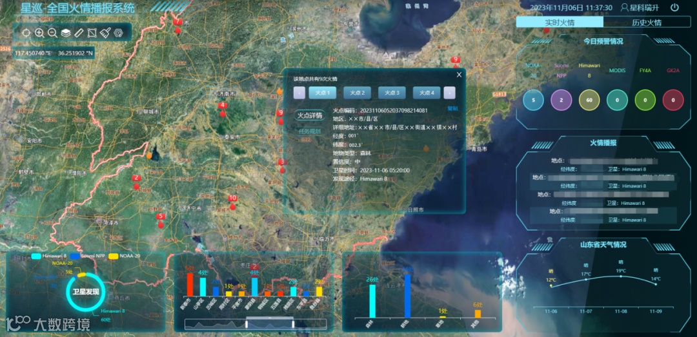The width and height of the screenshot is (697, 337).
Task: Click the red 新泰市 bar showing 5处
Action: point(190,285)
